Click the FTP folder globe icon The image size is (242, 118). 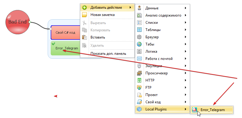pos(139,88)
